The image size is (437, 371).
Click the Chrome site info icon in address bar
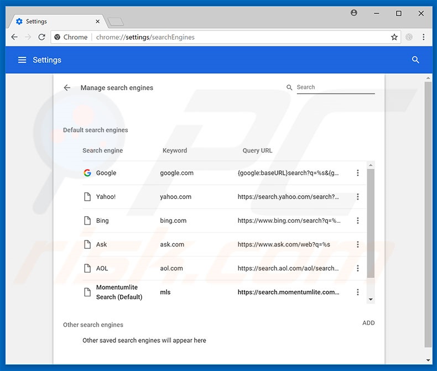tap(58, 37)
